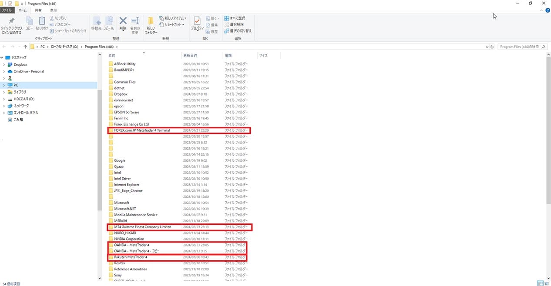Click ローカル ディスク (C:) in address bar
The height and width of the screenshot is (286, 551).
(x=65, y=47)
